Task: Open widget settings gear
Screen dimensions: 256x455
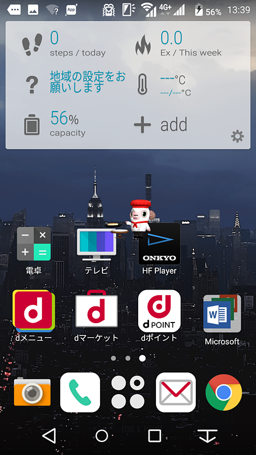Action: pyautogui.click(x=237, y=136)
